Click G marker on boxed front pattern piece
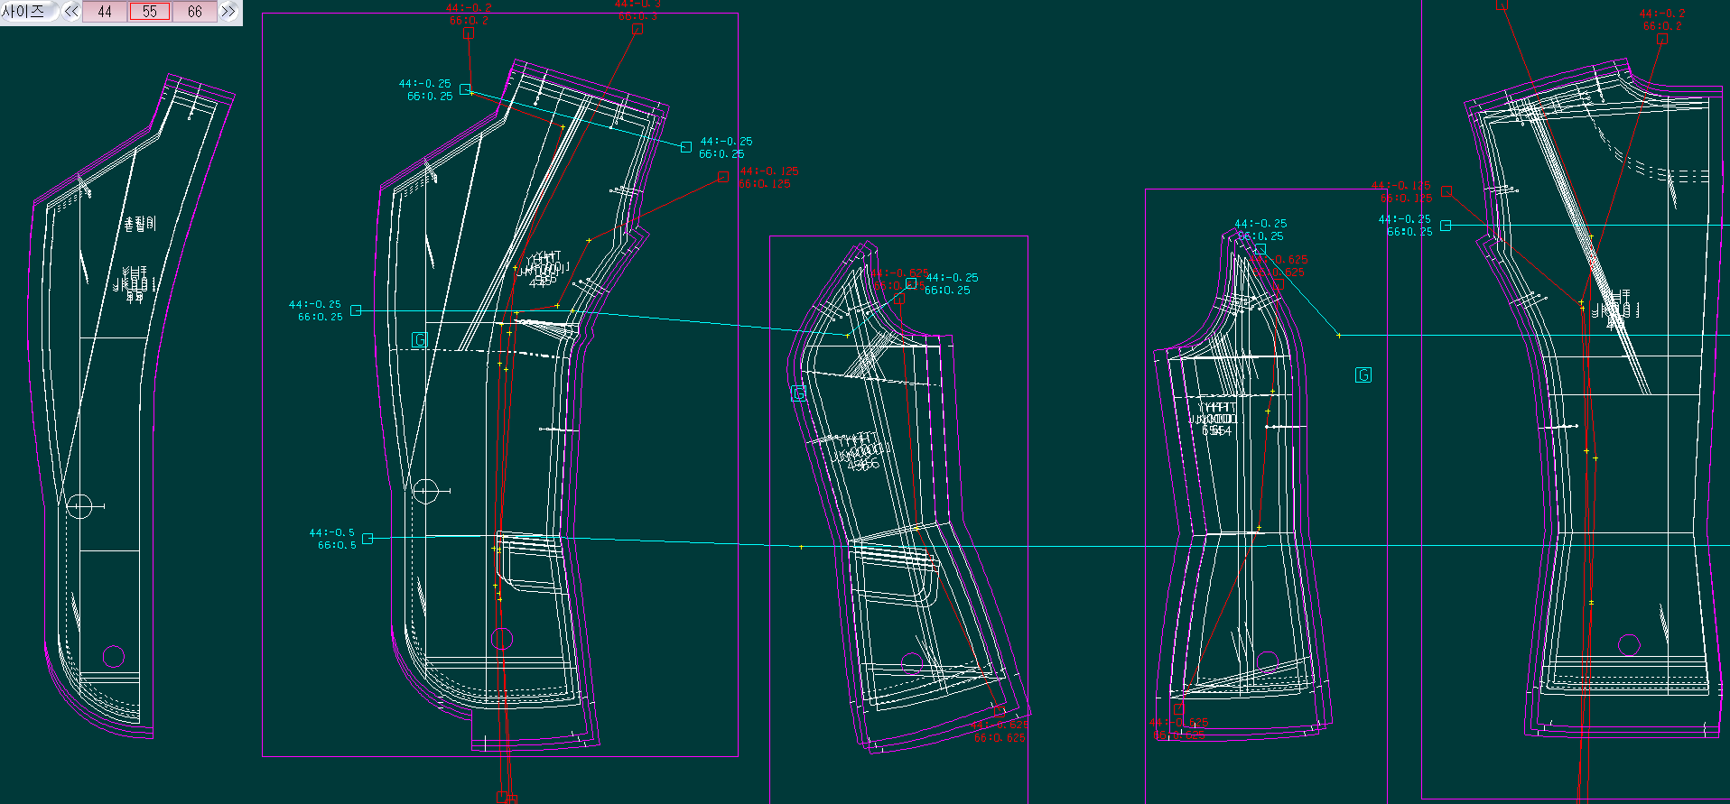This screenshot has height=804, width=1730. [x=419, y=340]
